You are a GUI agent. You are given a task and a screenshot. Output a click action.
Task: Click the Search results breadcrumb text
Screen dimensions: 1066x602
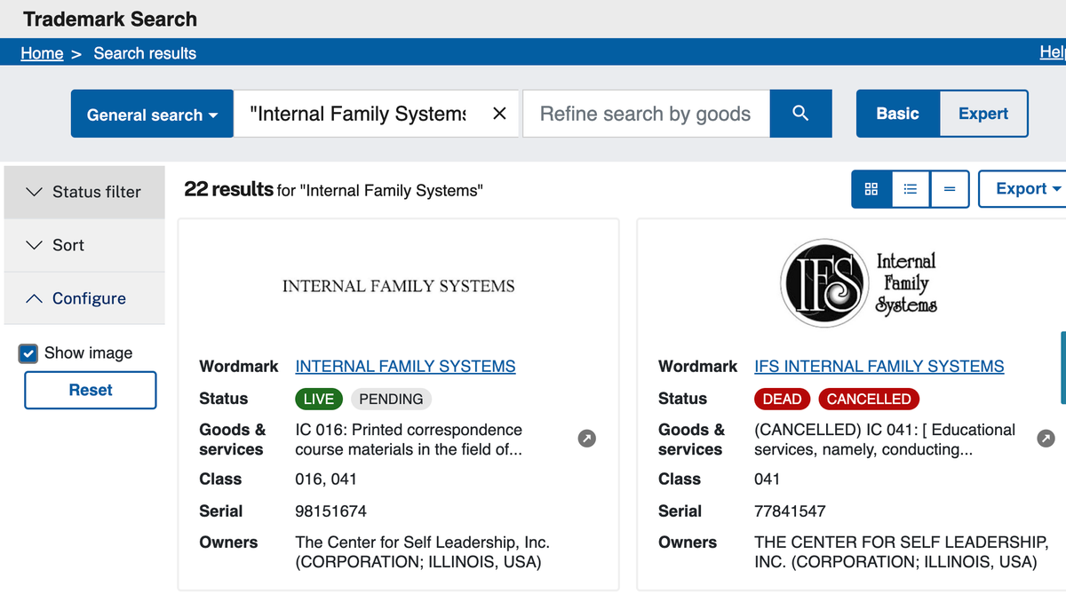click(x=145, y=53)
